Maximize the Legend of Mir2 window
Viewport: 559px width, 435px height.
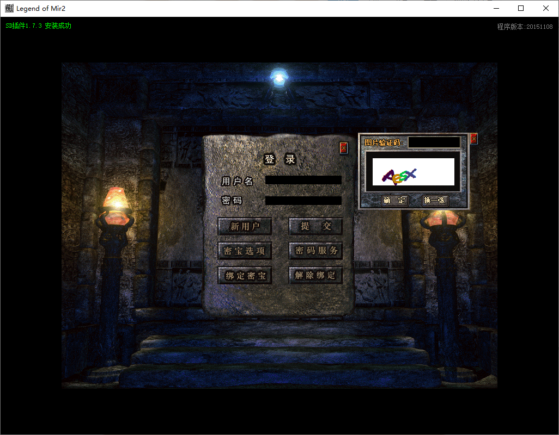[521, 9]
